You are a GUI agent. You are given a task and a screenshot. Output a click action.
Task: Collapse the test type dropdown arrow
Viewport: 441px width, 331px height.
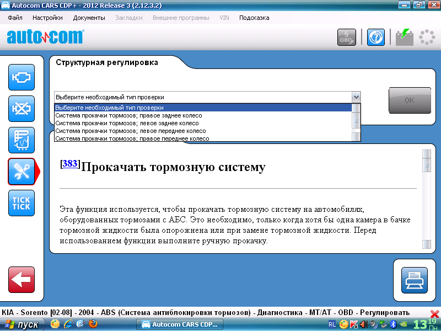[356, 97]
